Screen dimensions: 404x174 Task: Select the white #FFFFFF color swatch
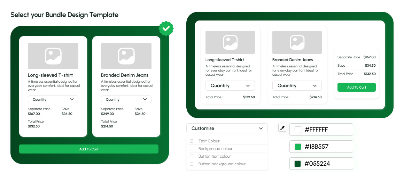tap(298, 130)
